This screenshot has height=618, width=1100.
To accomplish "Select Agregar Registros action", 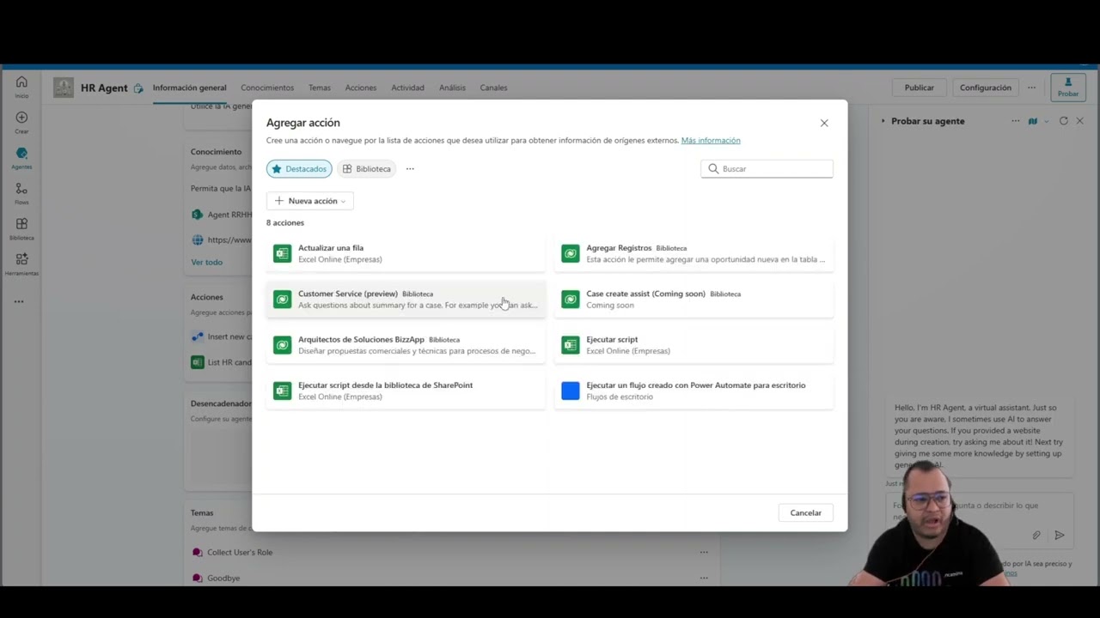I will coord(694,253).
